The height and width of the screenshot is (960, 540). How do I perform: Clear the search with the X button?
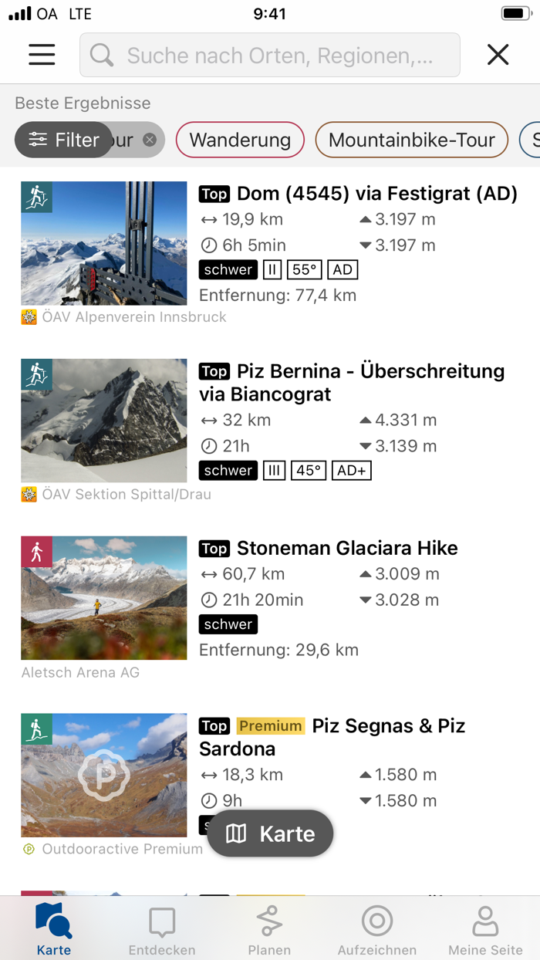(x=498, y=55)
